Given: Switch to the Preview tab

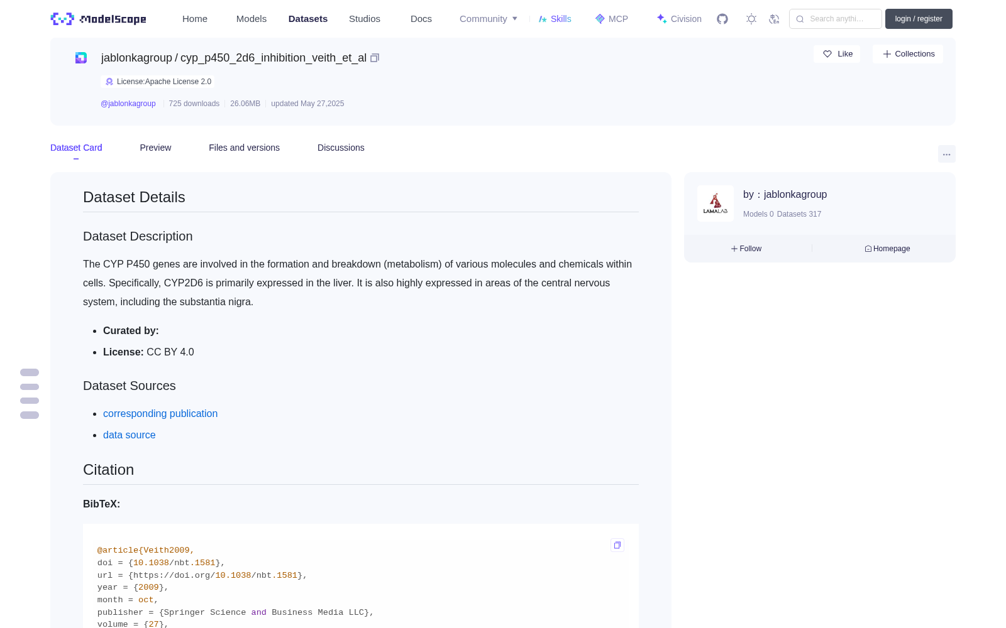Looking at the screenshot, I should point(155,148).
